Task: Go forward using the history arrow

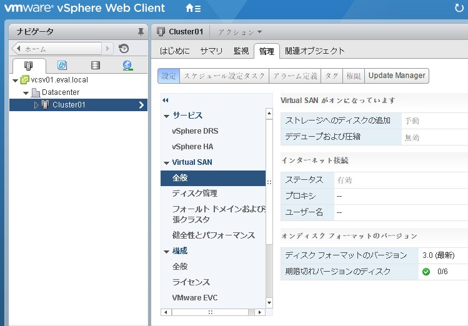Action: (107, 48)
